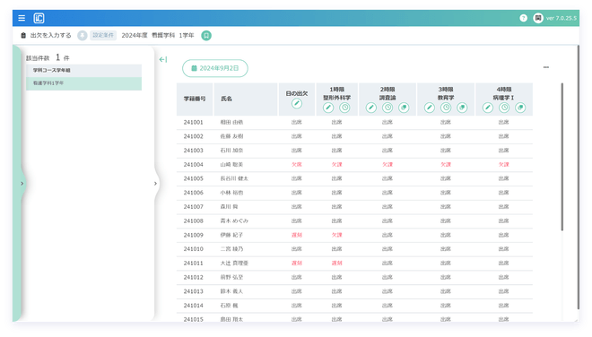Click student number 241001
The height and width of the screenshot is (337, 592).
(194, 122)
